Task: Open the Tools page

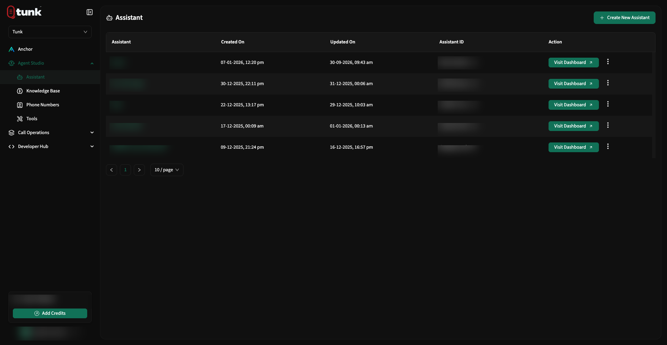Action: point(32,119)
